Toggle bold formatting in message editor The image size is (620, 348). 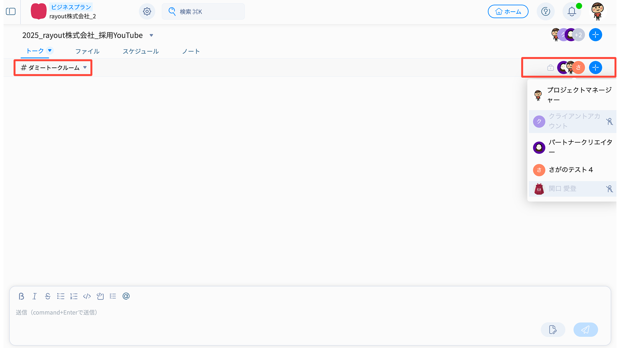click(x=21, y=296)
